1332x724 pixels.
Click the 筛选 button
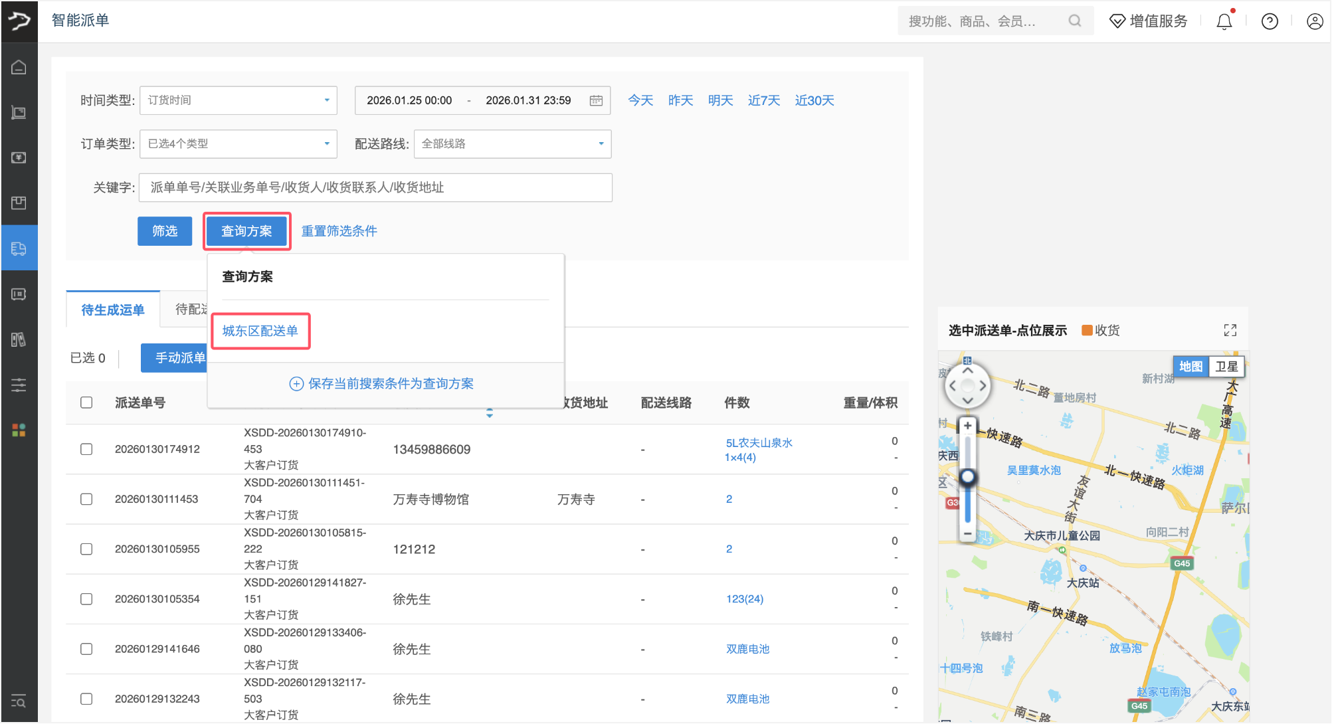point(165,231)
